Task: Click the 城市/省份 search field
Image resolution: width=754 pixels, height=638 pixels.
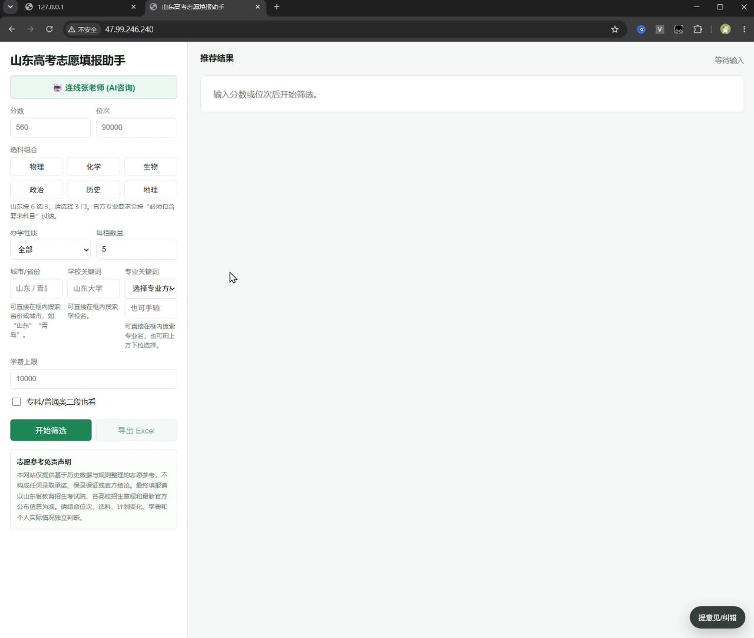Action: point(37,289)
